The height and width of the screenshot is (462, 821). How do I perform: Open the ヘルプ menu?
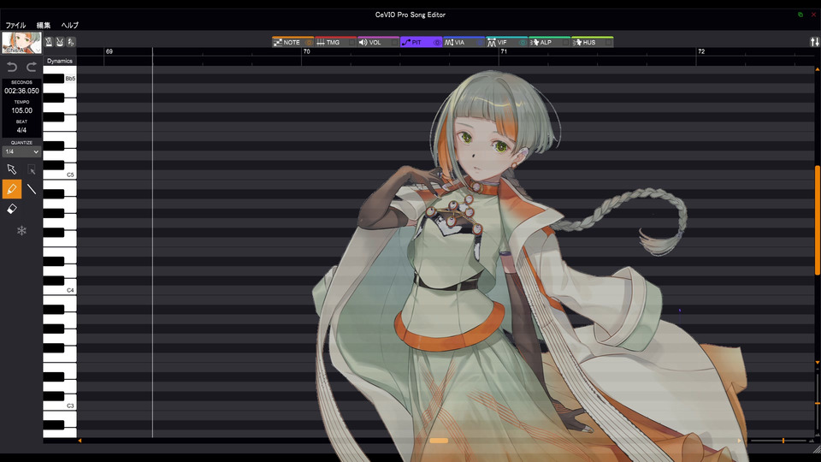tap(69, 25)
